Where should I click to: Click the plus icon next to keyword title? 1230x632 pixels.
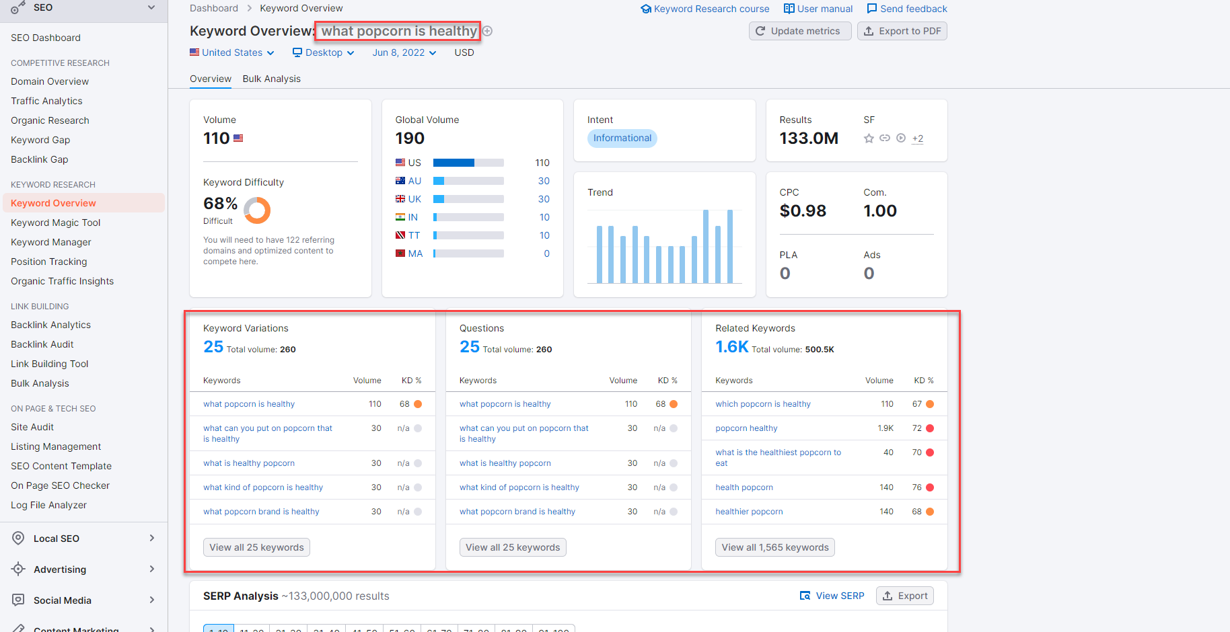pos(488,31)
